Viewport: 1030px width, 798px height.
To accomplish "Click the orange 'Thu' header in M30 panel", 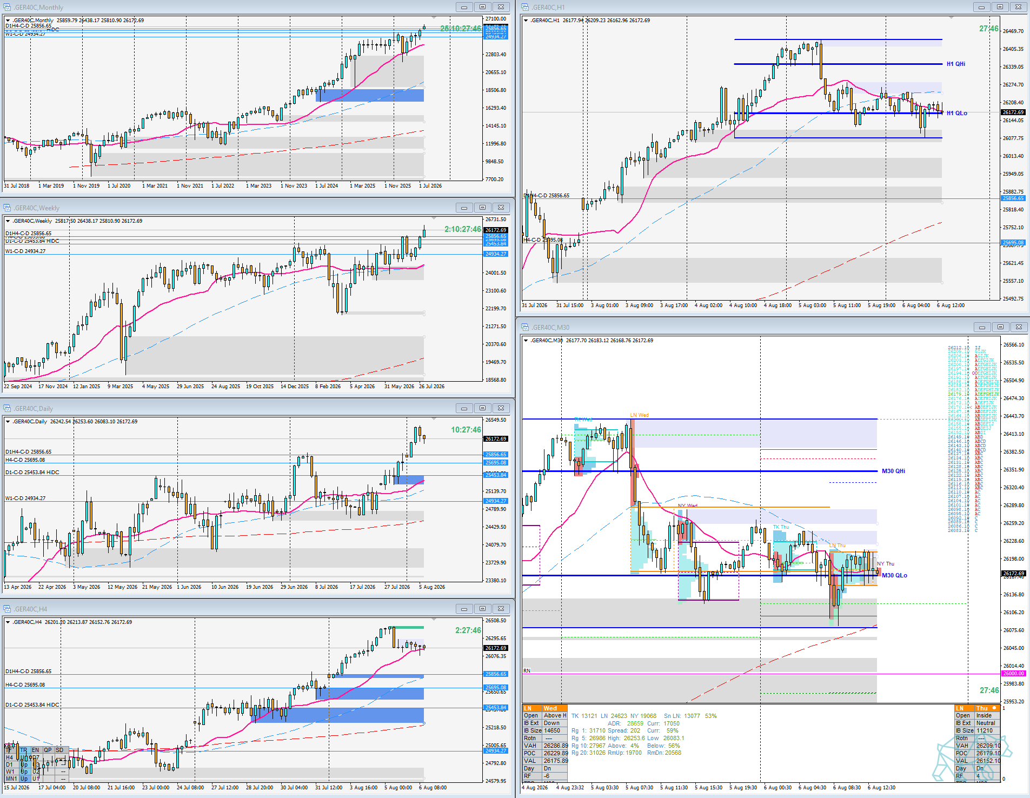I will 987,708.
